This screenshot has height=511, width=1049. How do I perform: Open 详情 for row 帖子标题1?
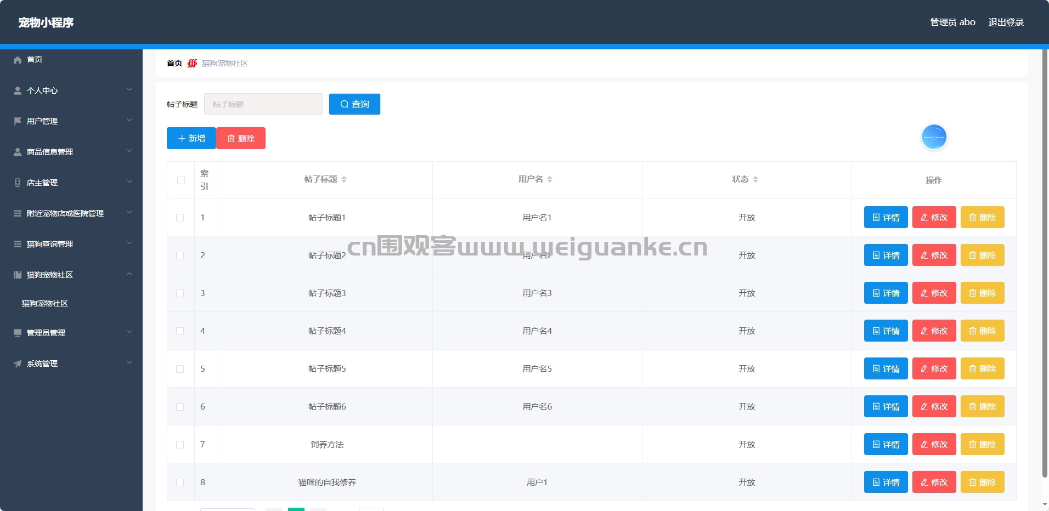click(x=886, y=217)
